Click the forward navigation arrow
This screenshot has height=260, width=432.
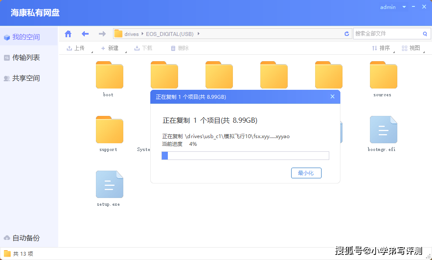pyautogui.click(x=102, y=33)
